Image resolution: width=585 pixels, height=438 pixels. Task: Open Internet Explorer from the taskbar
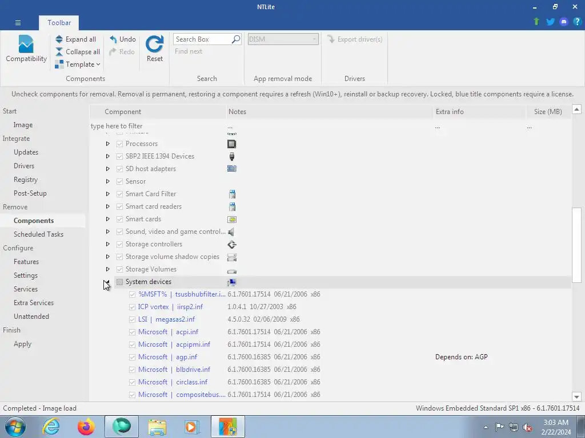pos(51,427)
